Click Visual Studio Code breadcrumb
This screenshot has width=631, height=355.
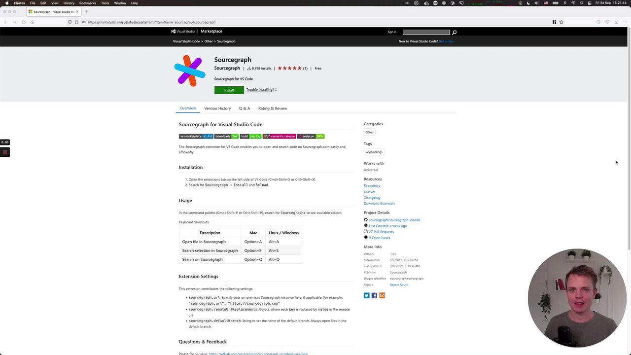click(186, 41)
